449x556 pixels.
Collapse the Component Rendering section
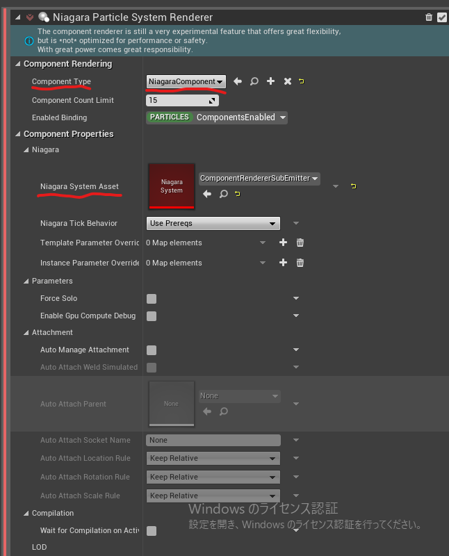[x=18, y=64]
